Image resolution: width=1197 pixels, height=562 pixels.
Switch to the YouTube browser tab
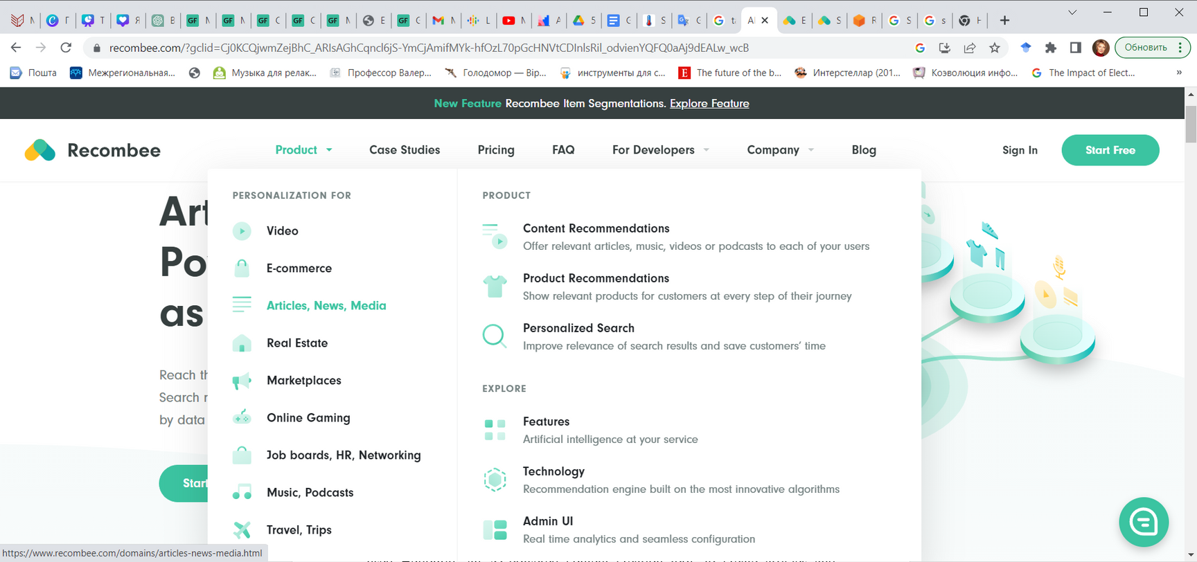[513, 21]
